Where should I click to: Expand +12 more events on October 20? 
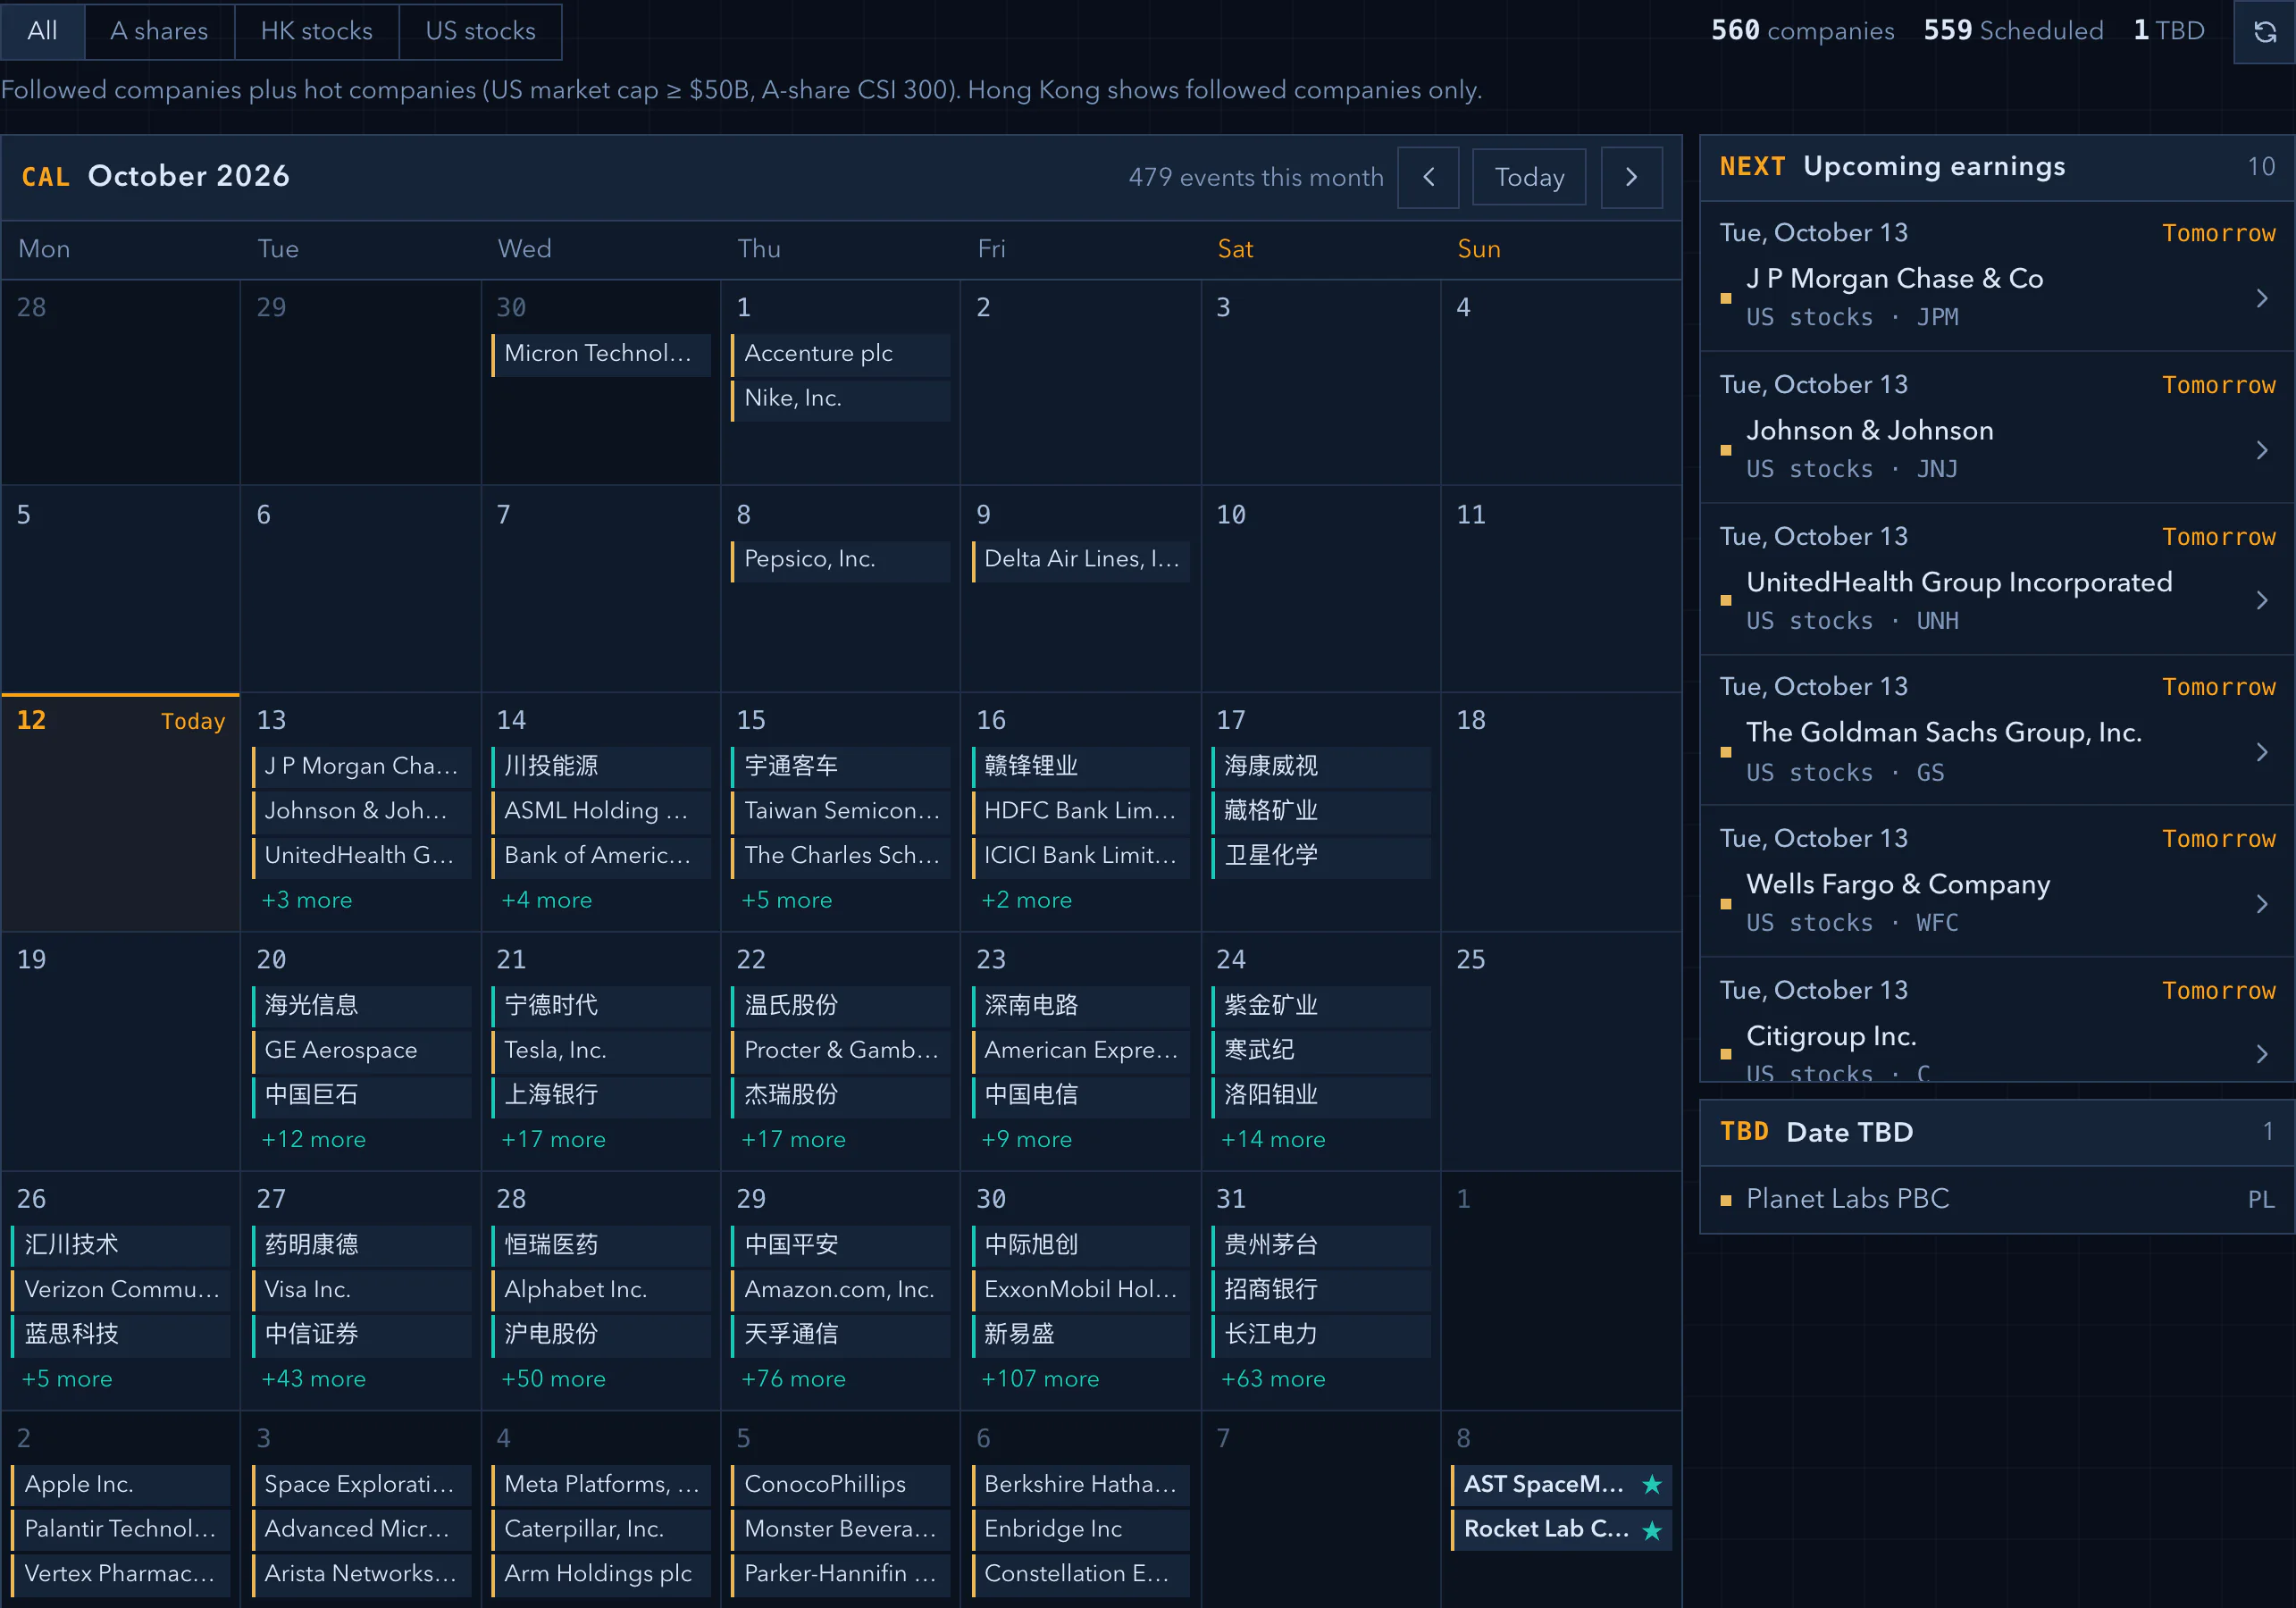coord(313,1139)
